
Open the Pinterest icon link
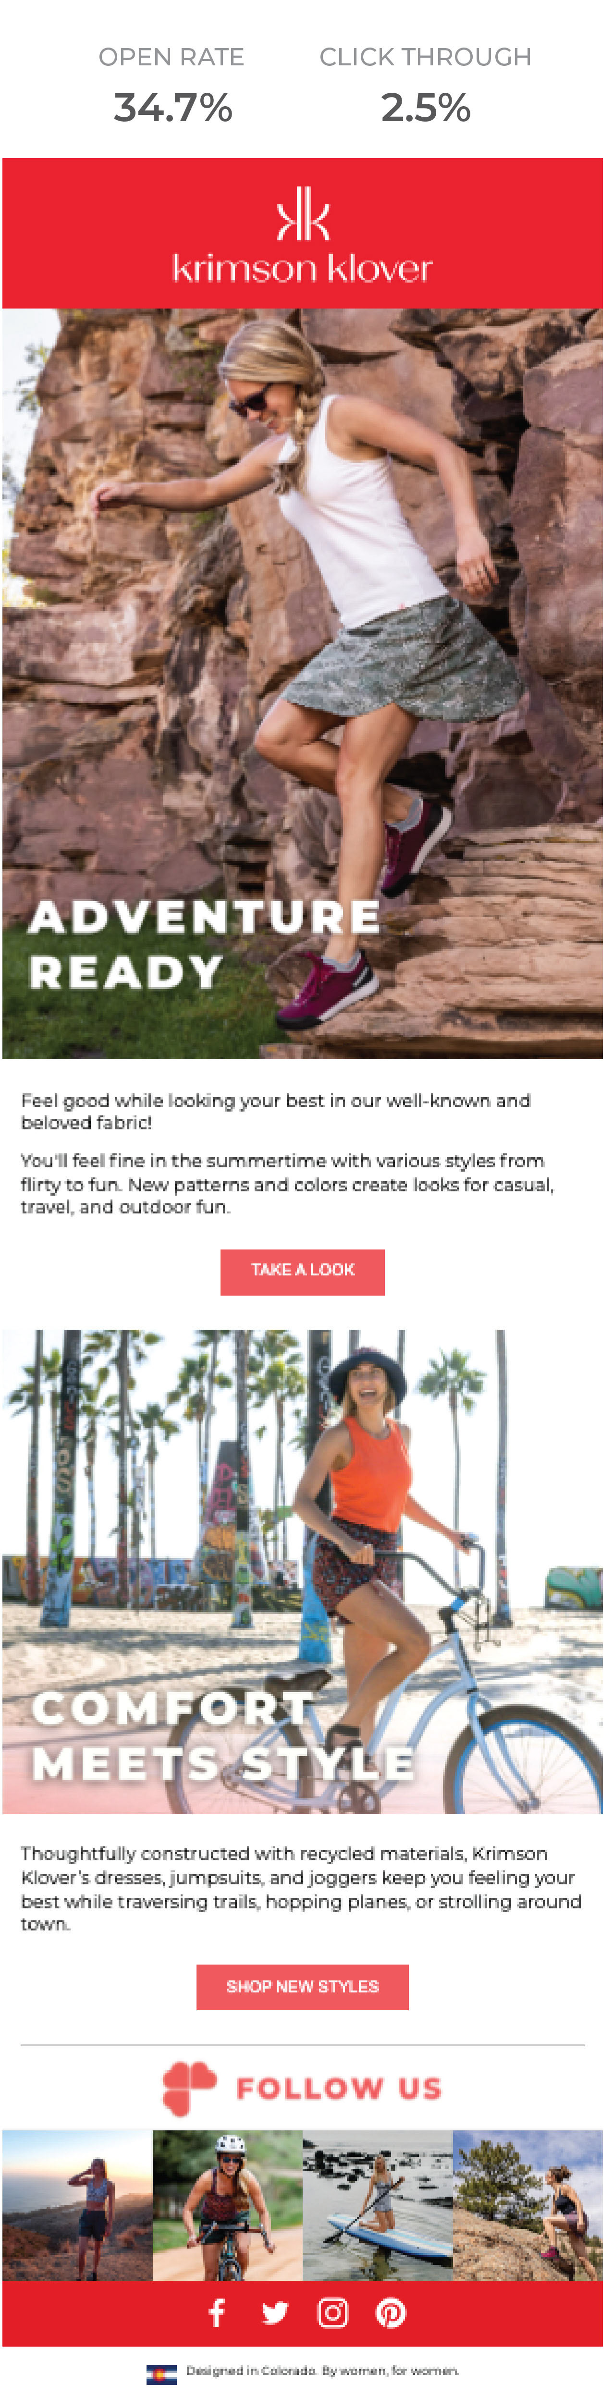point(391,2313)
